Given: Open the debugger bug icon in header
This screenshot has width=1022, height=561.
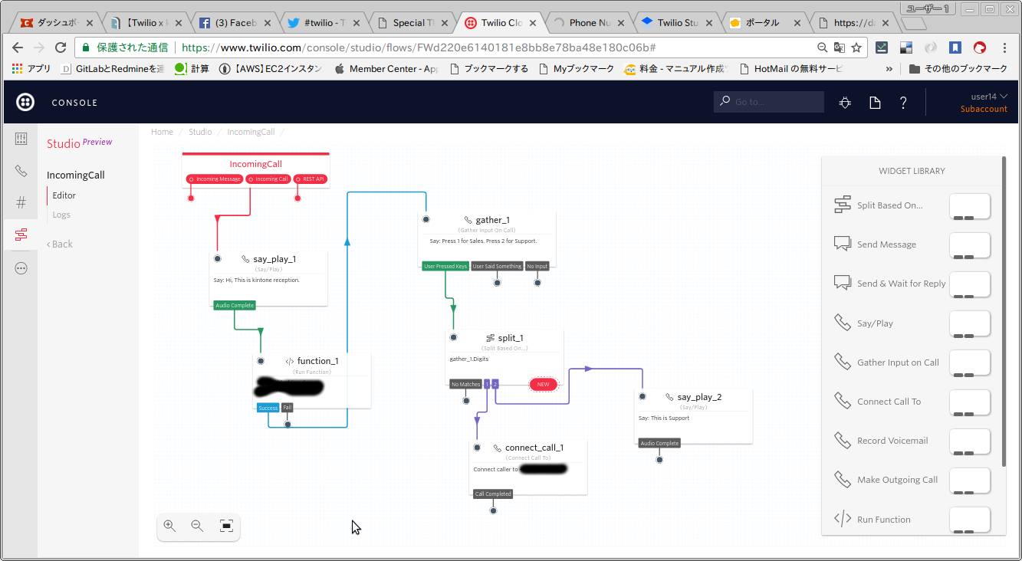Looking at the screenshot, I should 845,102.
